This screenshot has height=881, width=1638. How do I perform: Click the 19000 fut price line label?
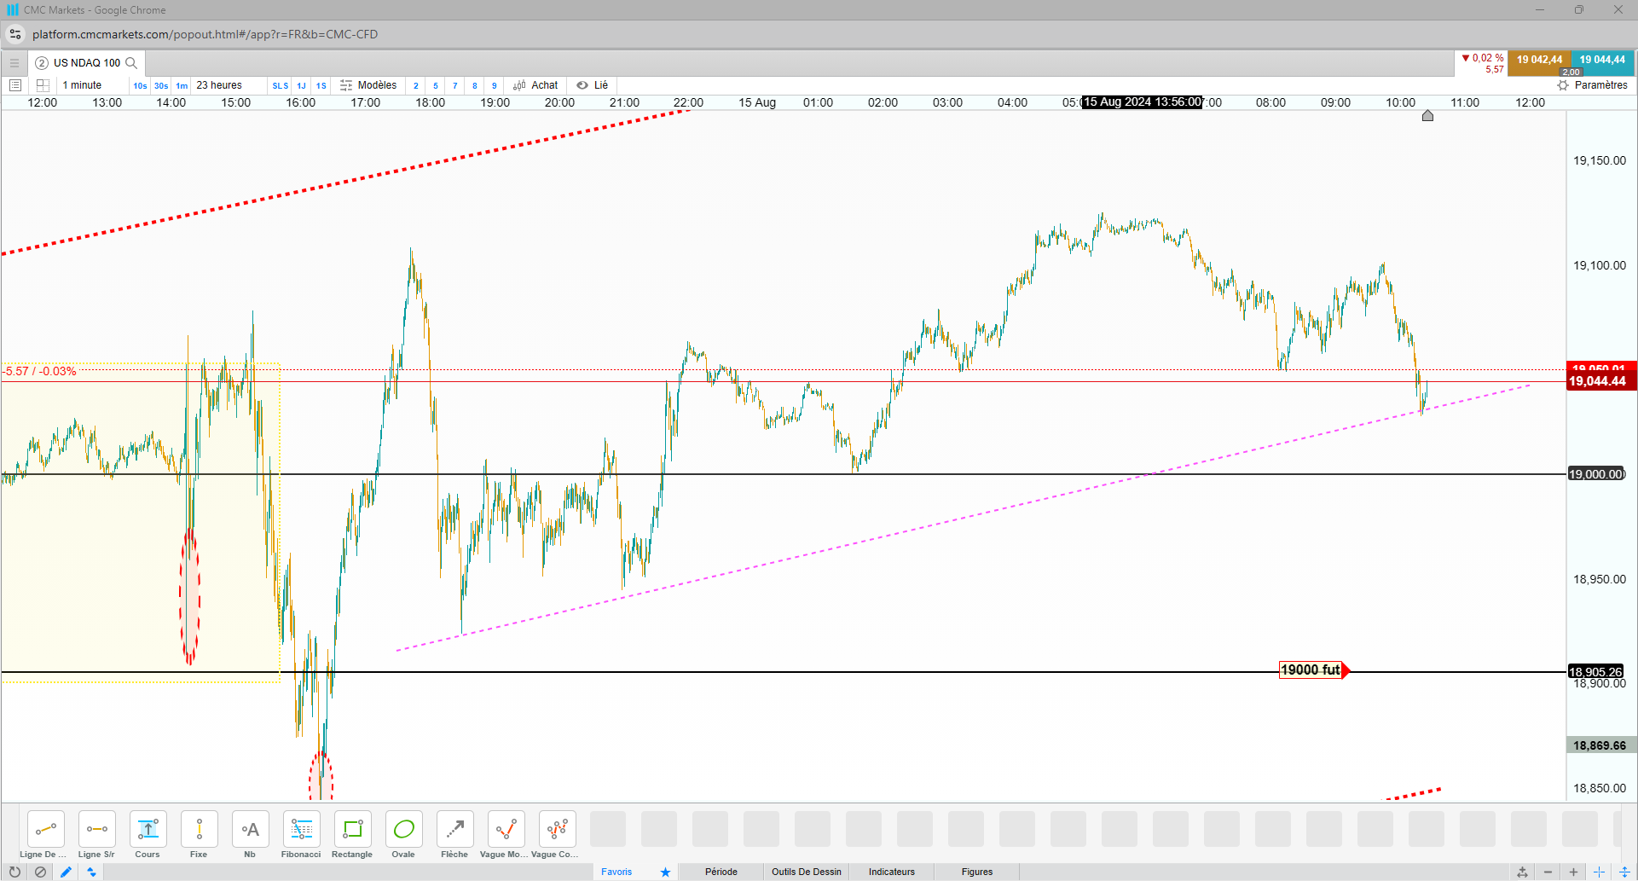tap(1311, 670)
